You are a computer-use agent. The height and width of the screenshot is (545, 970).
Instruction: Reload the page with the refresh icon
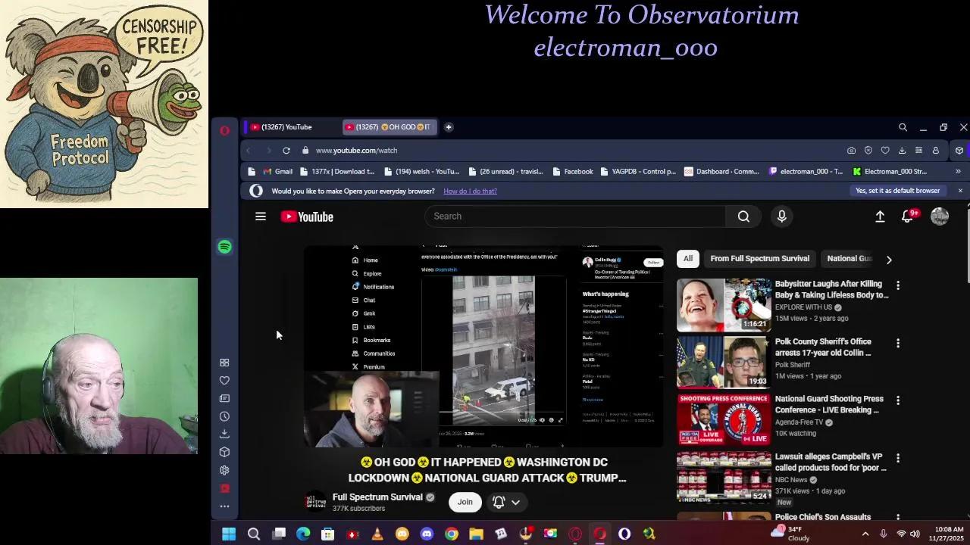click(x=286, y=150)
